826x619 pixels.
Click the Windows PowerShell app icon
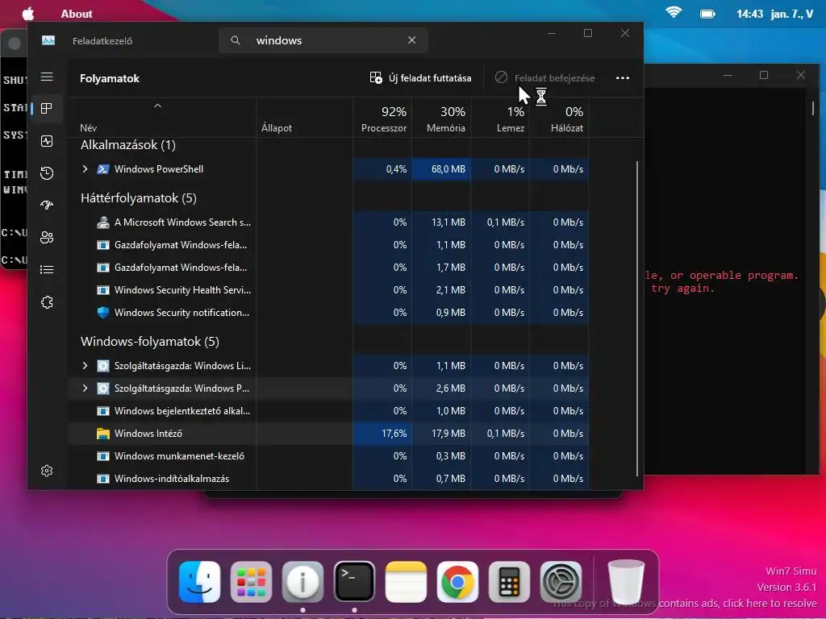[x=103, y=169]
